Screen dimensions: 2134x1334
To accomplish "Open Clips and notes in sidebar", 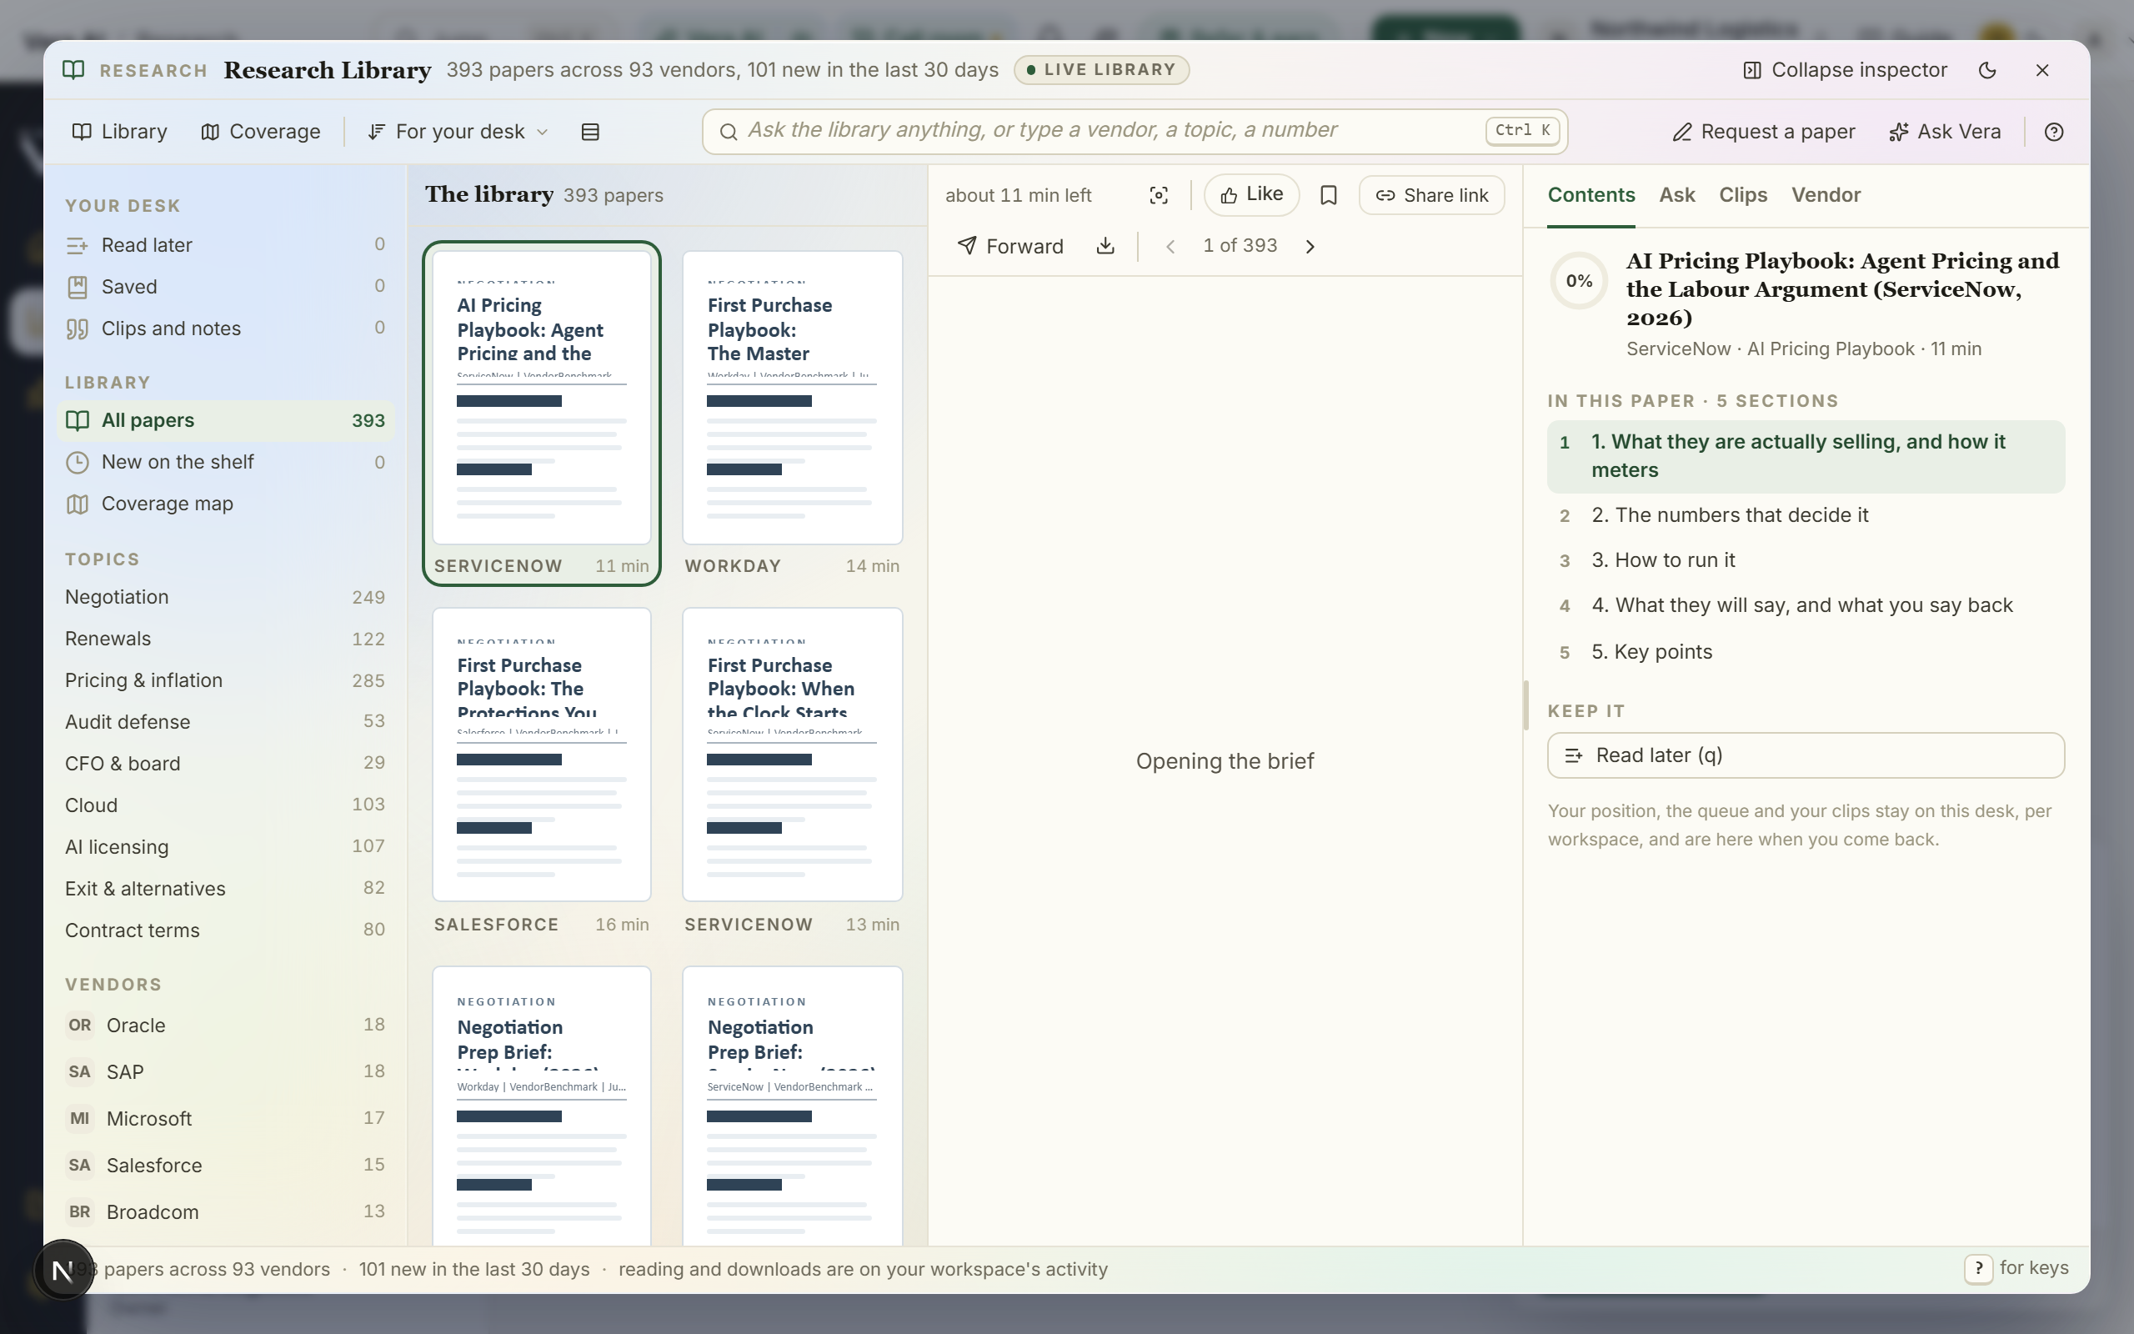I will (225, 328).
